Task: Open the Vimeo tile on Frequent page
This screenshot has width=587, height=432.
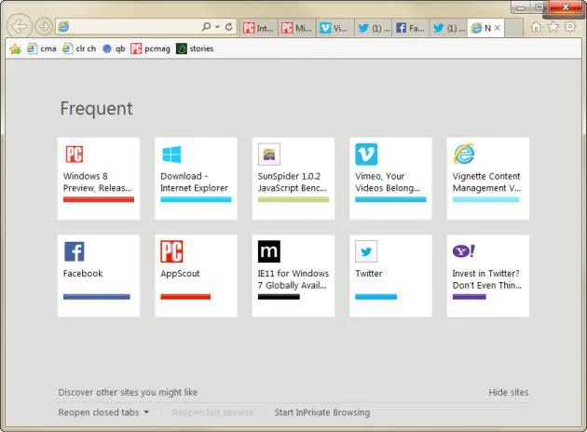Action: pyautogui.click(x=390, y=178)
